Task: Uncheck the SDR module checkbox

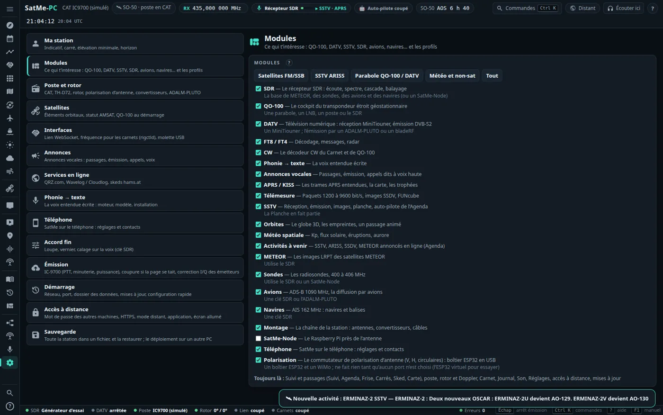Action: pyautogui.click(x=258, y=89)
